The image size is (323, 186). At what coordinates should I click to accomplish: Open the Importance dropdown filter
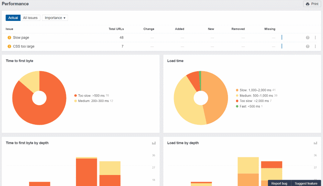pos(55,18)
